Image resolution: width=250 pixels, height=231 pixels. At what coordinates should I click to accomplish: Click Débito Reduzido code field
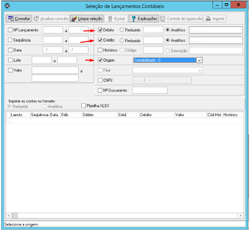pyautogui.click(x=153, y=29)
